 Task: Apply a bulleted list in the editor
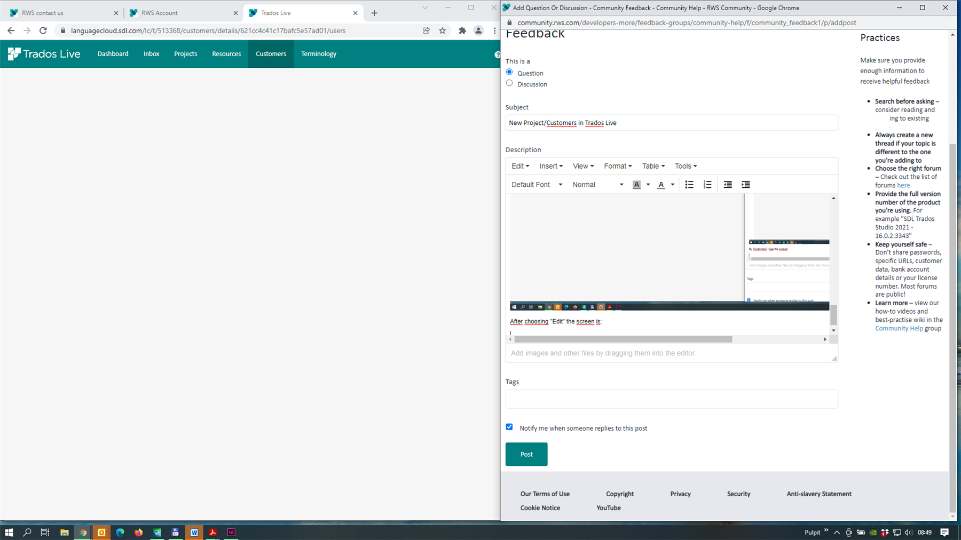coord(689,184)
